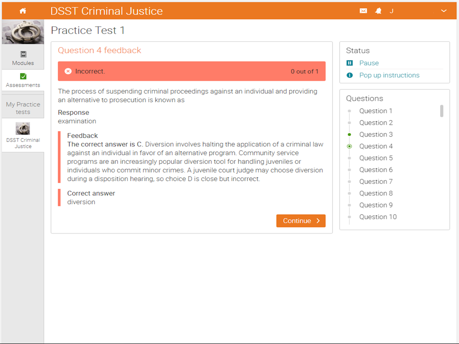Image resolution: width=459 pixels, height=344 pixels.
Task: Click the pause icon in Status
Action: 349,63
